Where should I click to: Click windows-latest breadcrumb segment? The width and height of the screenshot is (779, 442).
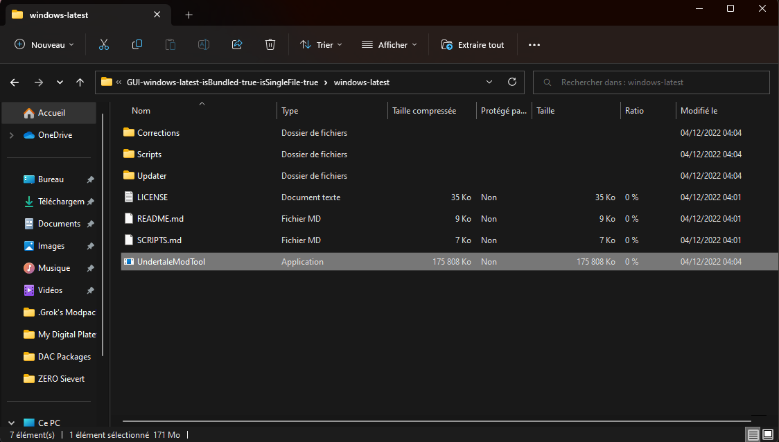(362, 82)
